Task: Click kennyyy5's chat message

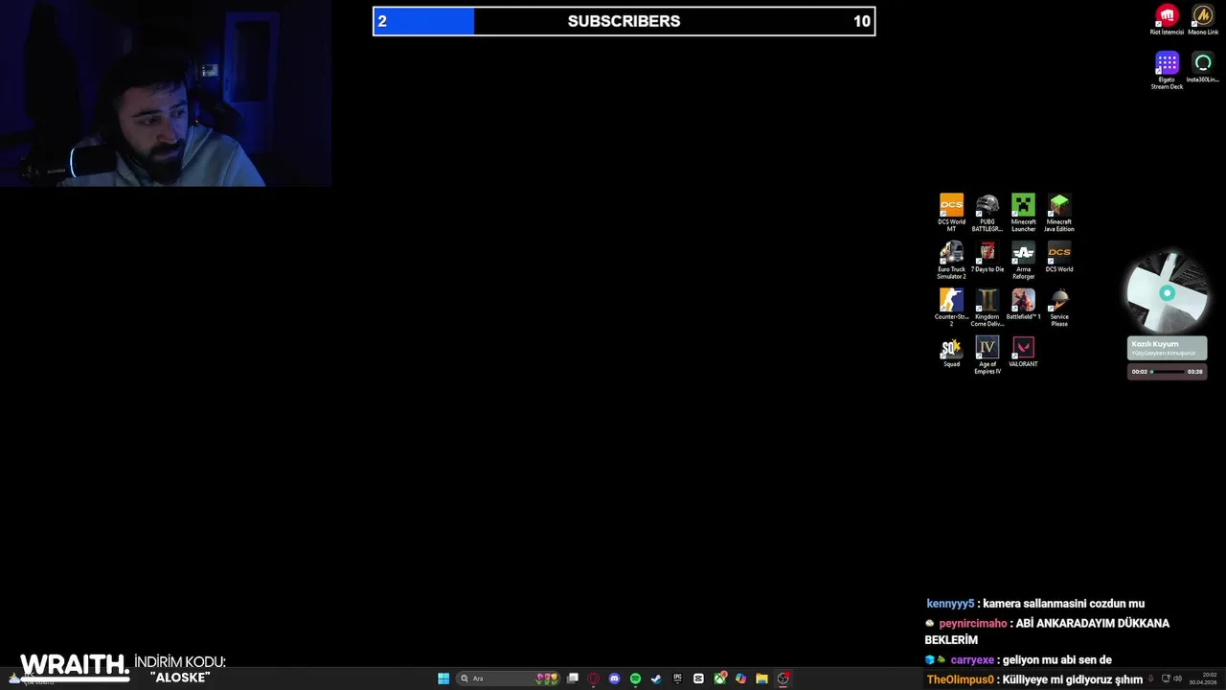Action: 1035,604
